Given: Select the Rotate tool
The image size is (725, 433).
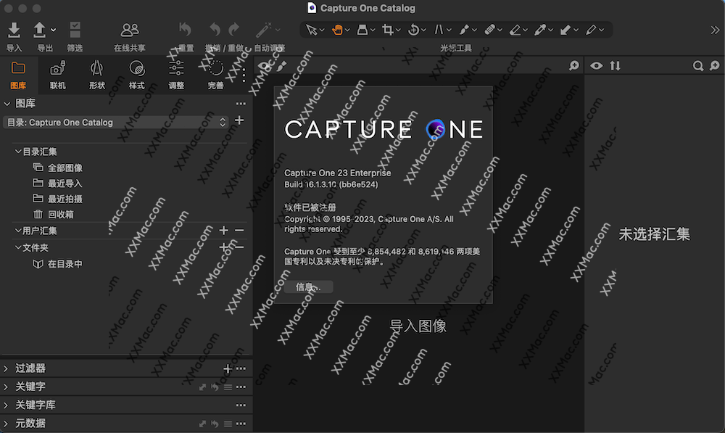Looking at the screenshot, I should coord(413,30).
